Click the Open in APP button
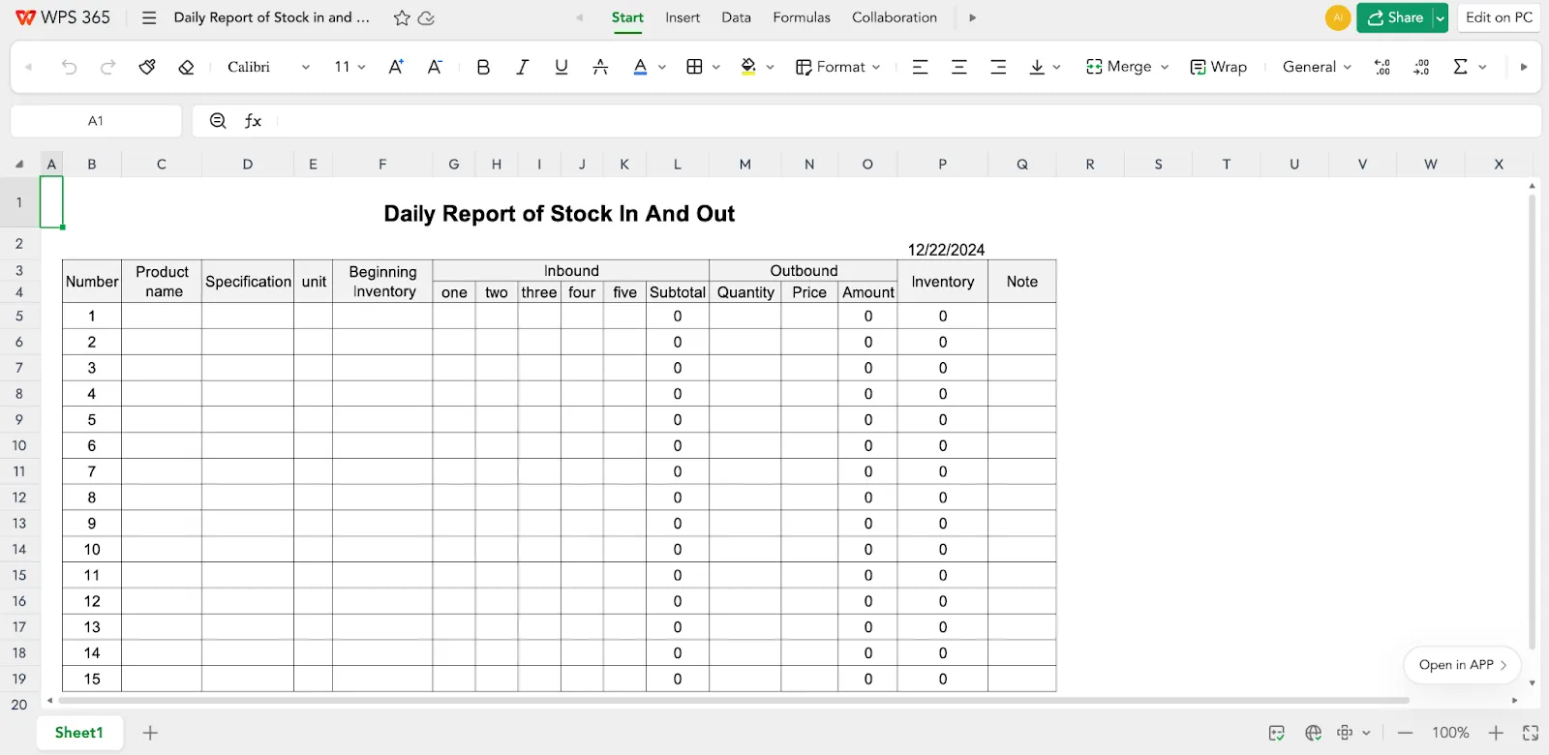The image size is (1549, 755). point(1462,665)
